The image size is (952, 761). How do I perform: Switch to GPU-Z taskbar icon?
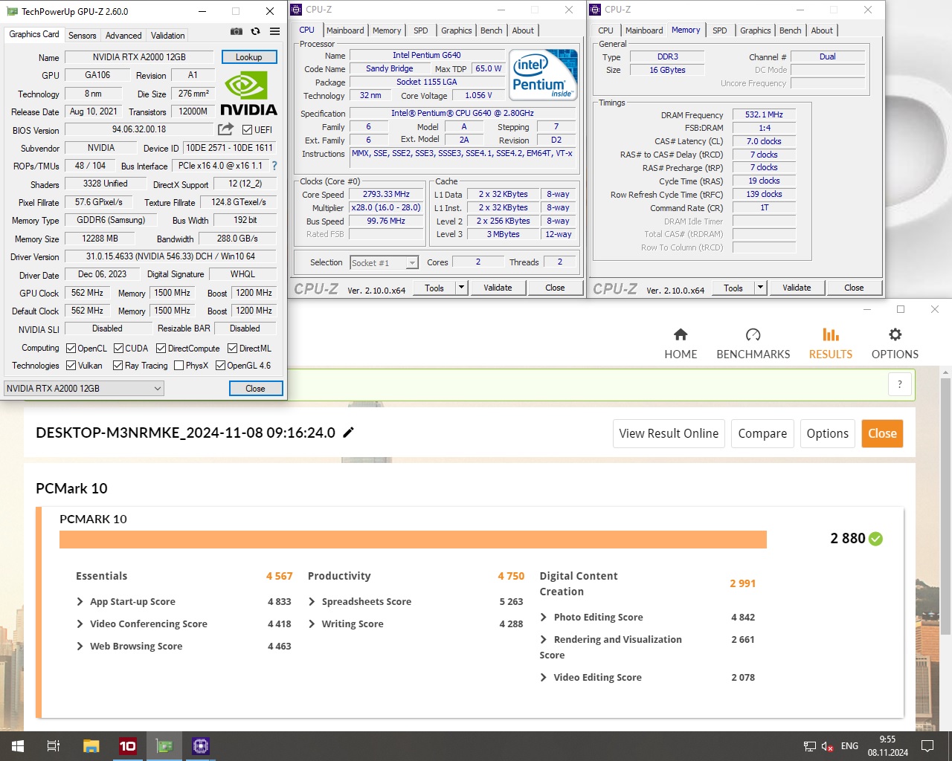pos(164,746)
